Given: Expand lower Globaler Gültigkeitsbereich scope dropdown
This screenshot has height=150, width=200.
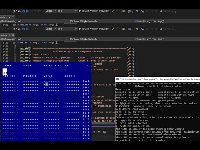Looking at the screenshot, I should 133,39.
